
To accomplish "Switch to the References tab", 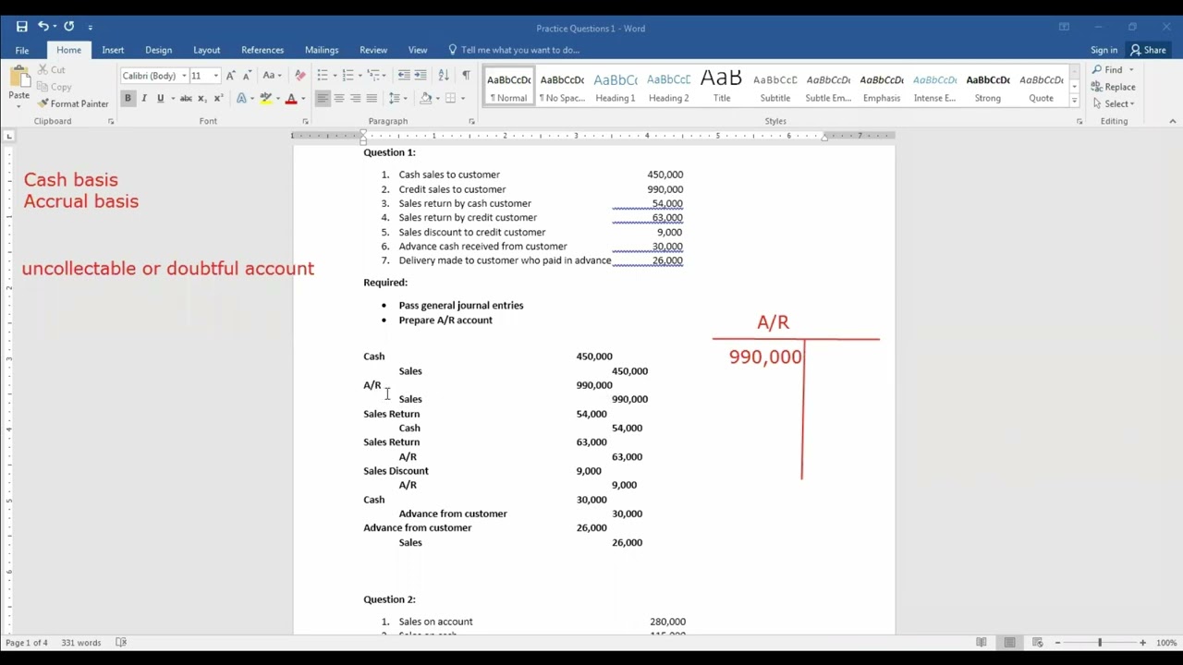I will (x=262, y=50).
